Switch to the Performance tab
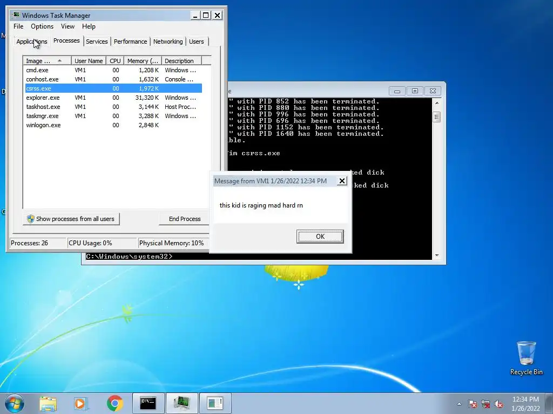Image resolution: width=553 pixels, height=414 pixels. tap(130, 42)
